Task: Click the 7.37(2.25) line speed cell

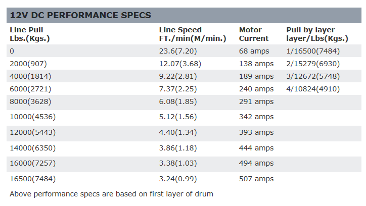Action: (x=178, y=89)
